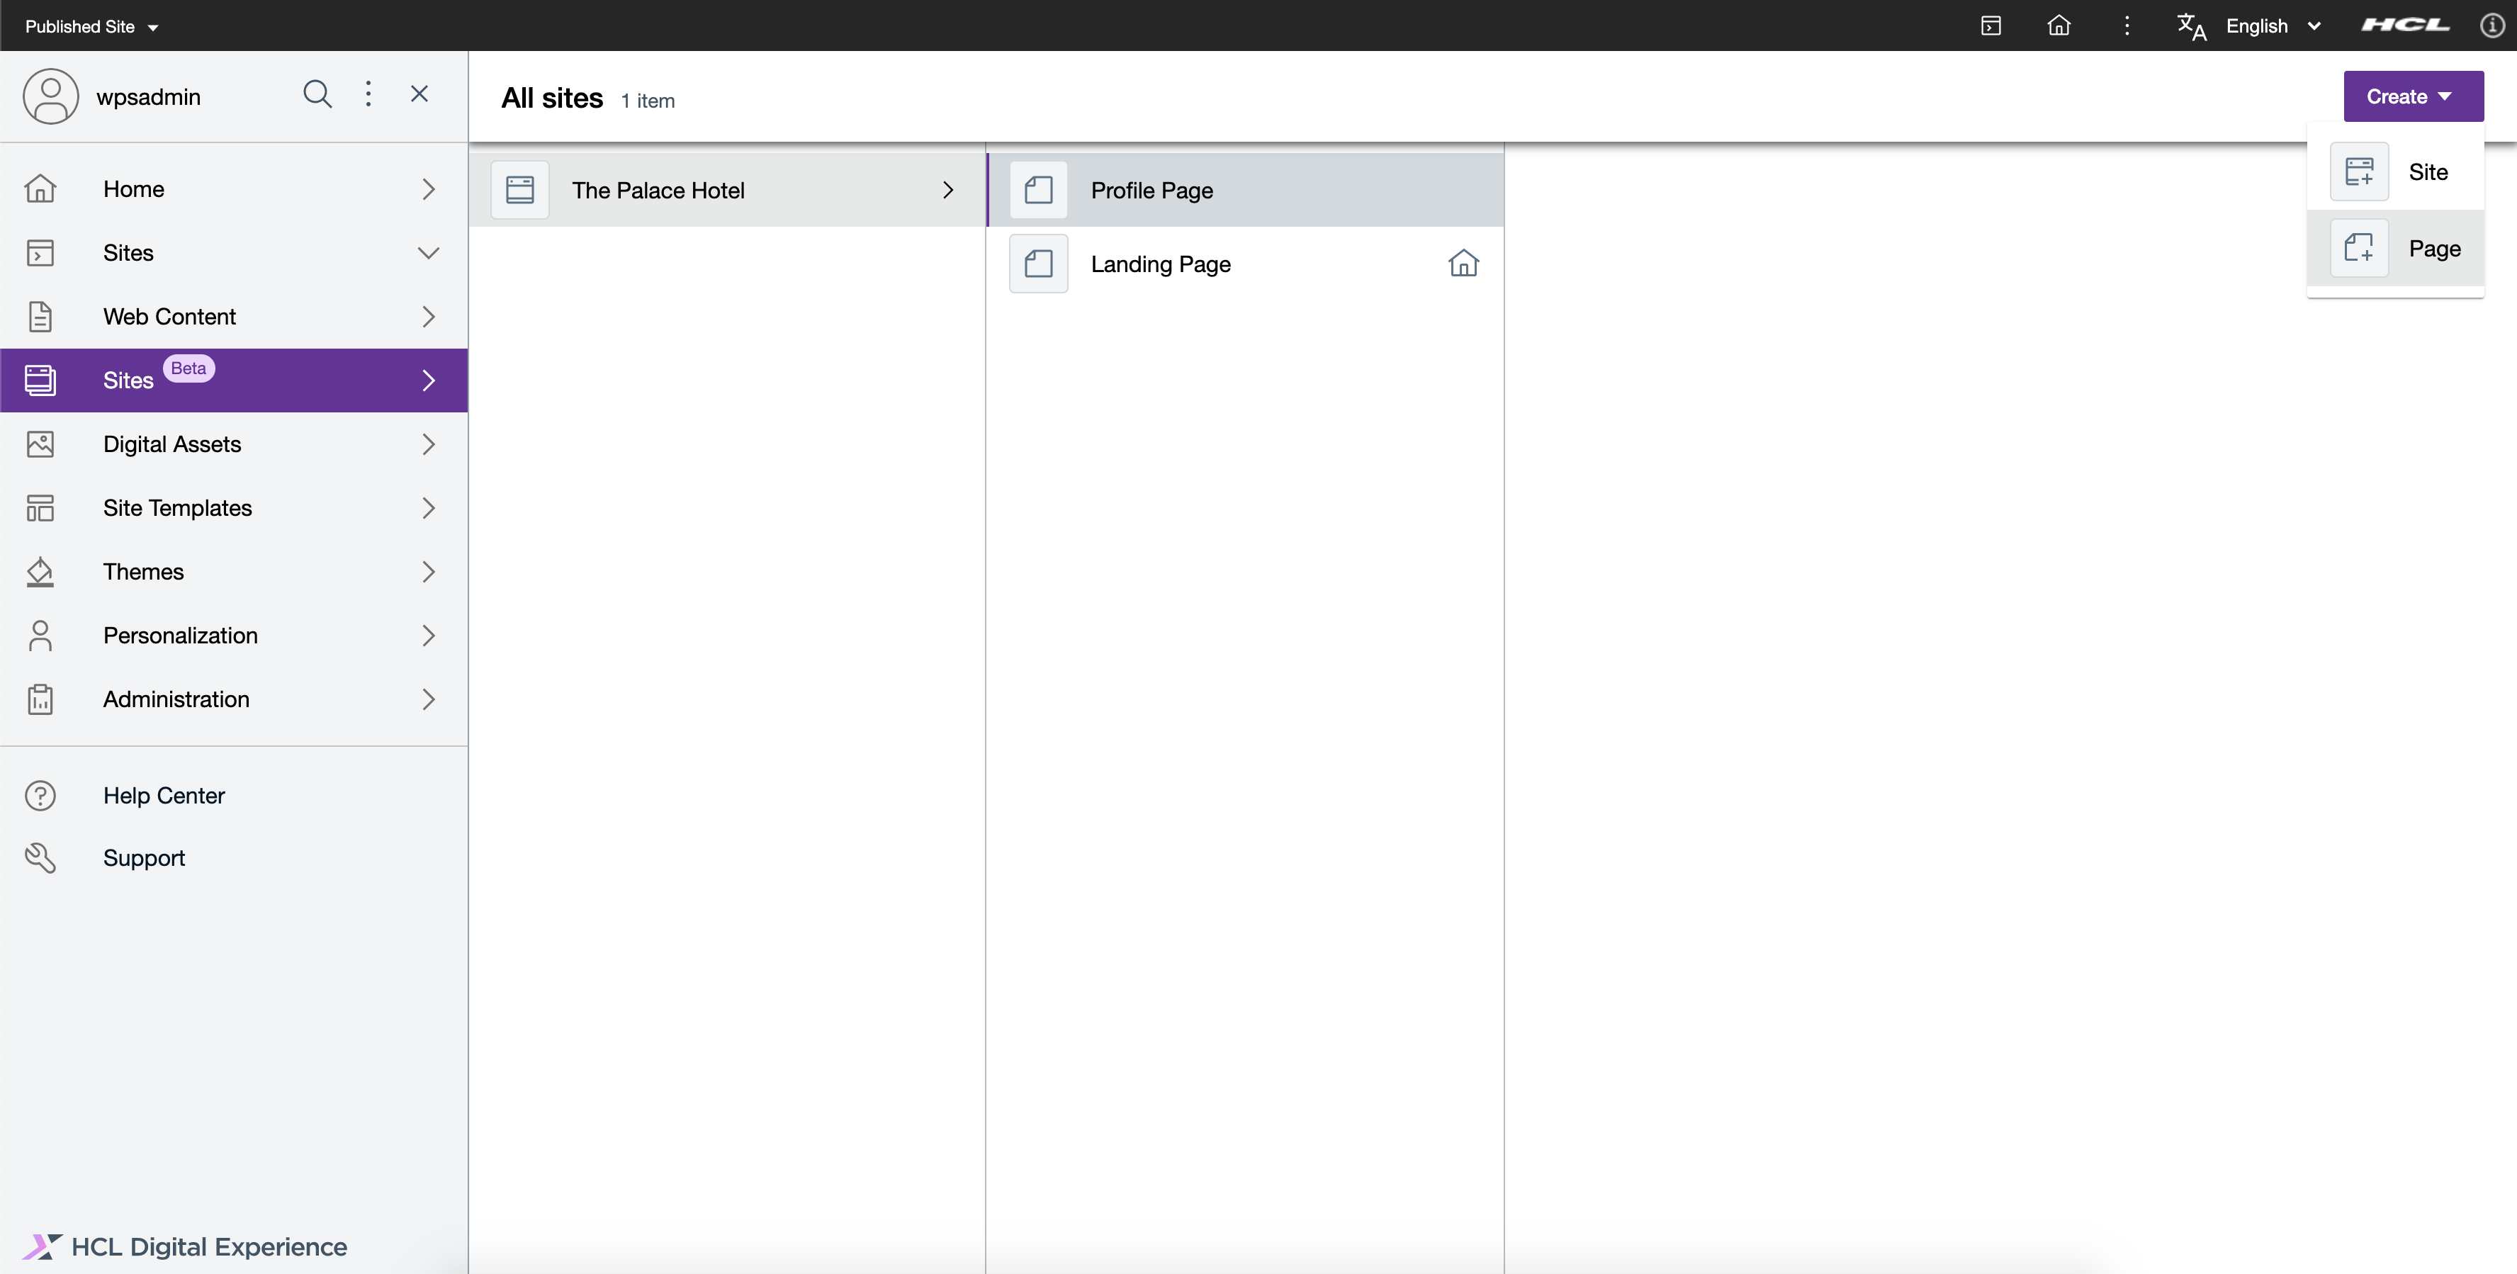Image resolution: width=2517 pixels, height=1274 pixels.
Task: Select the Digital Assets icon
Action: [x=40, y=444]
